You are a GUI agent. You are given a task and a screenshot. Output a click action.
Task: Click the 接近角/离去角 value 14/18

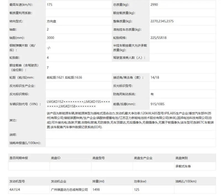coord(155,77)
